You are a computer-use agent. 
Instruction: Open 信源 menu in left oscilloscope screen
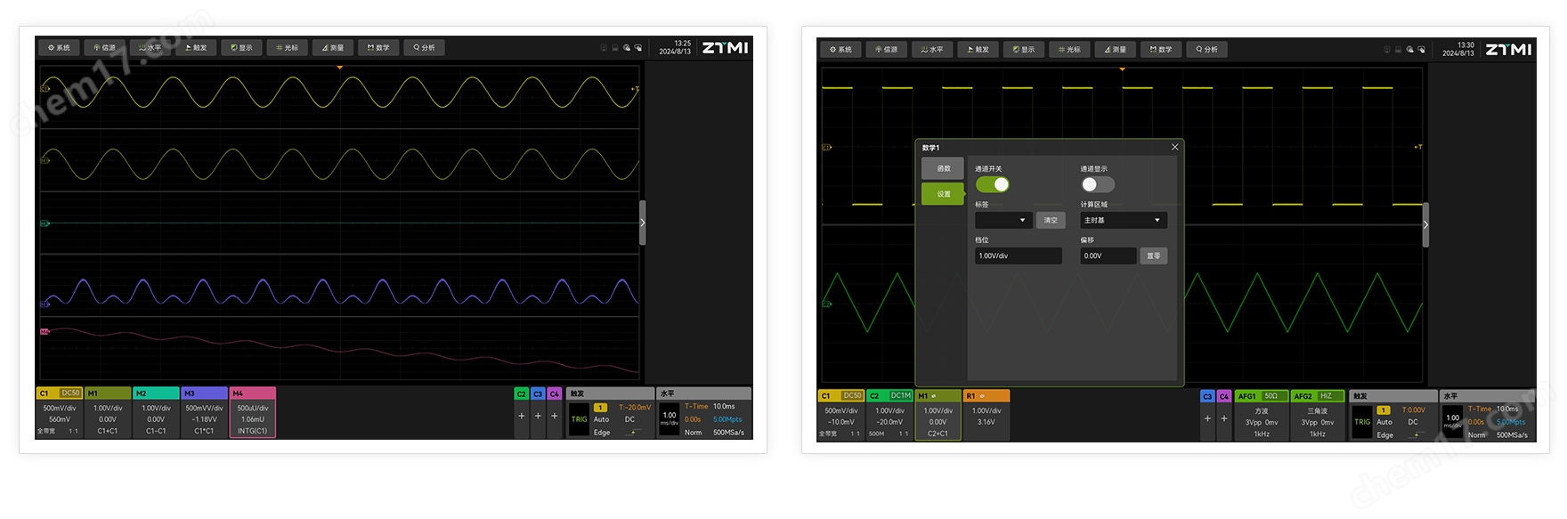point(105,48)
